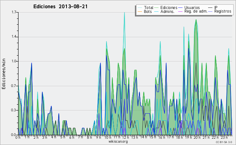Click the y-axis value 1.4
Image resolution: width=236 pixels, height=145 pixels.
click(14, 37)
